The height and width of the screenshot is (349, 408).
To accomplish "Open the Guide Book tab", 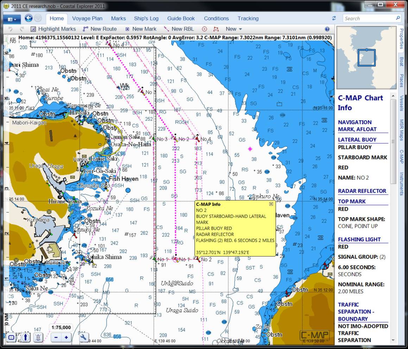I will tap(181, 18).
